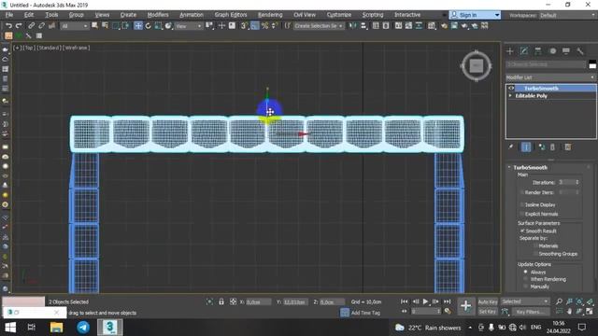598x336 pixels.
Task: Open the Create tab in command panel
Action: (x=510, y=51)
